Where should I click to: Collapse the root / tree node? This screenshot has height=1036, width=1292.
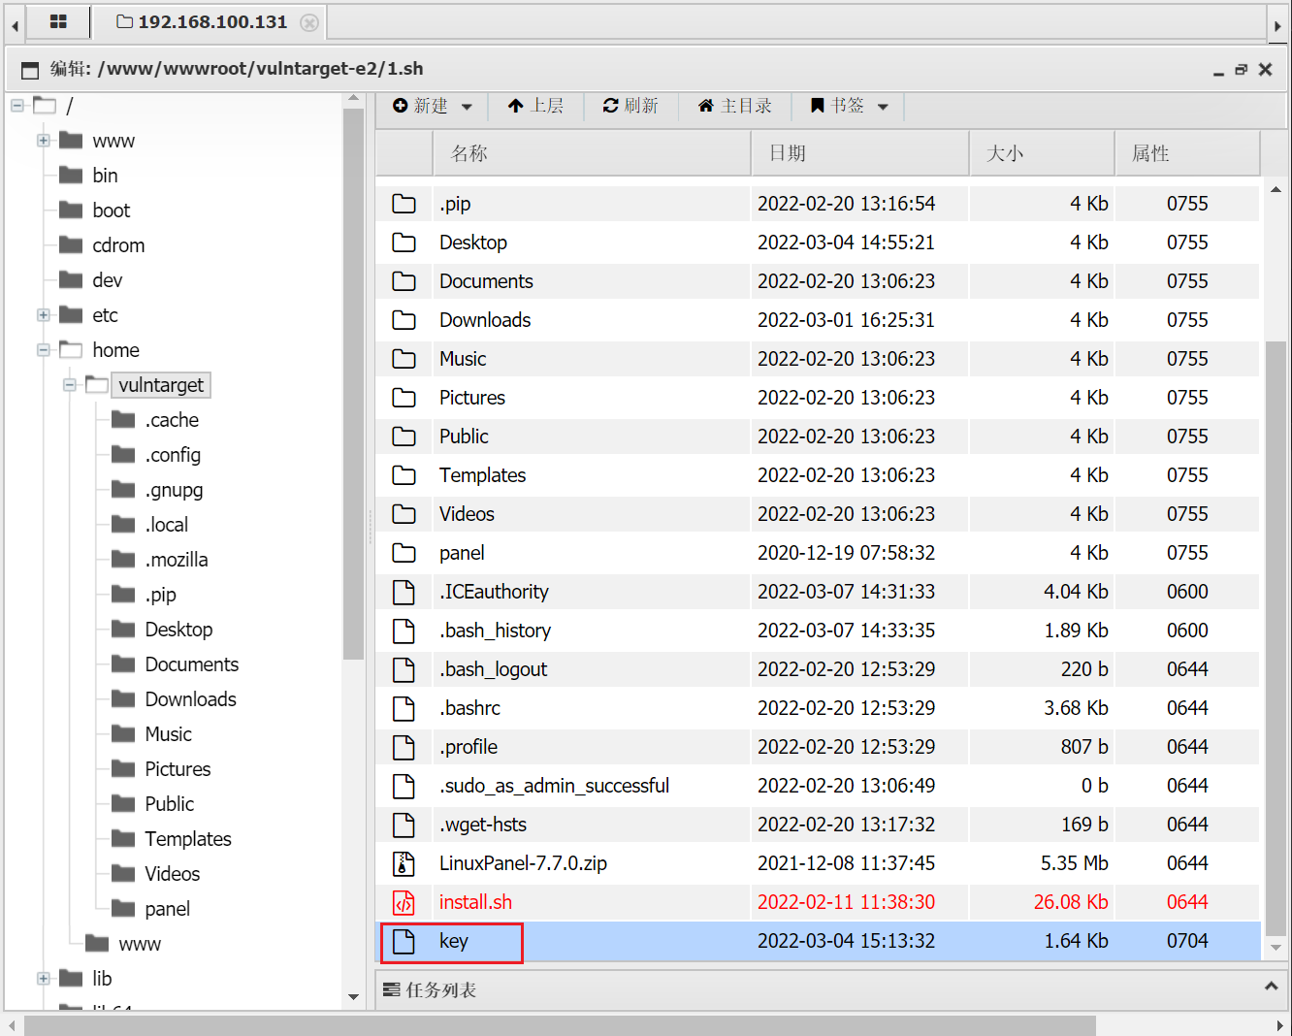click(x=17, y=105)
